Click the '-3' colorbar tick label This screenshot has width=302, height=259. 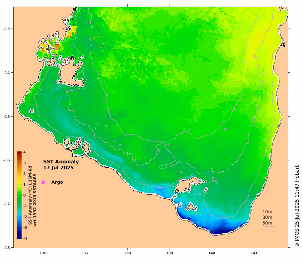tap(25, 227)
